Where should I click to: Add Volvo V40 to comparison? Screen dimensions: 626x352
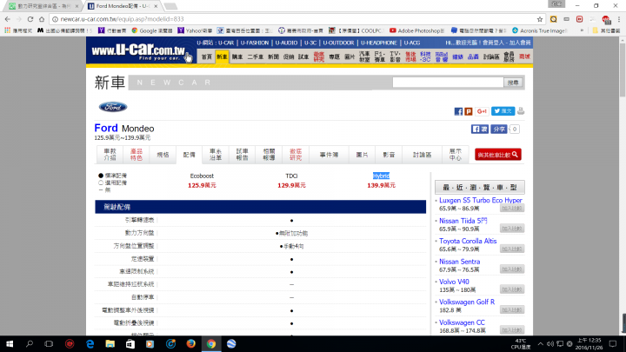pos(512,289)
